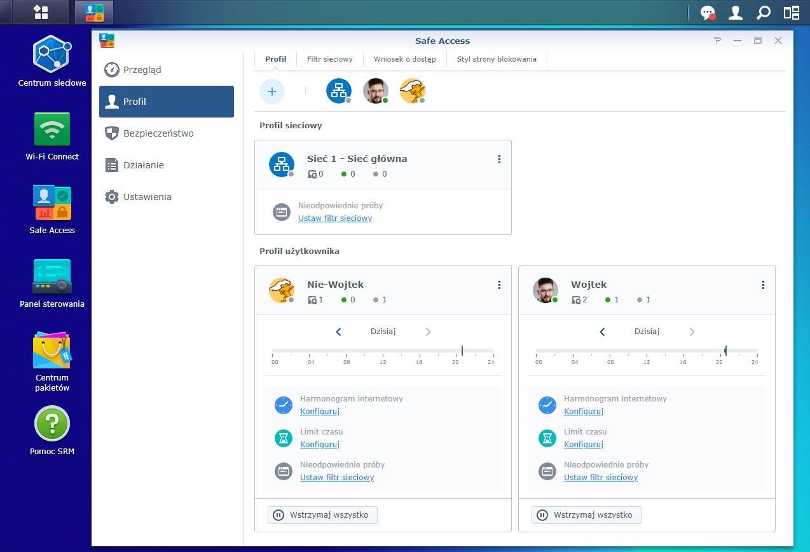Open search magnifier in top bar
The image size is (810, 552).
point(764,13)
